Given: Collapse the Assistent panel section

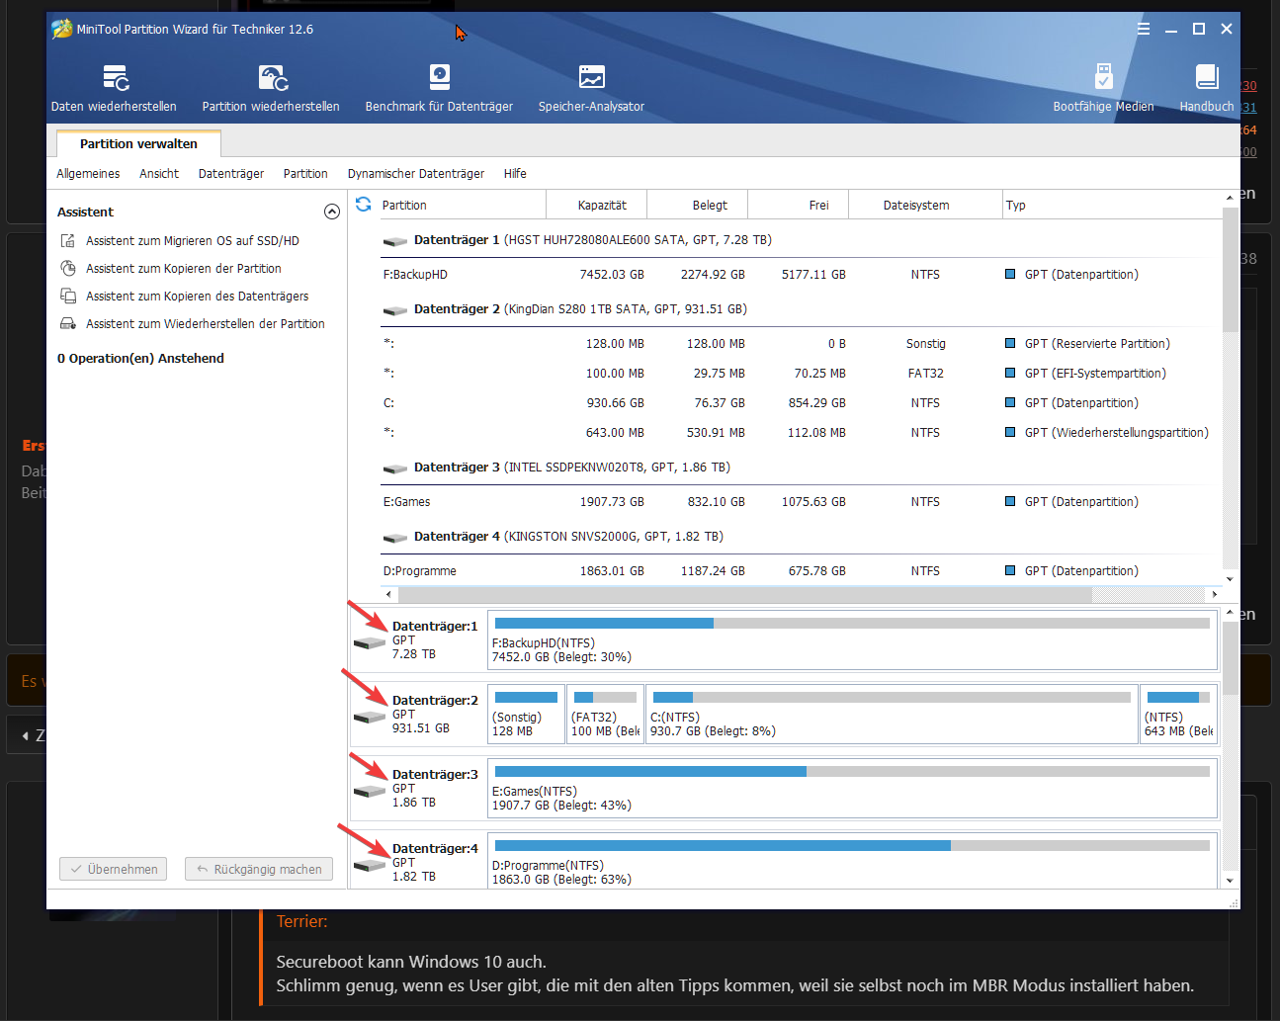Looking at the screenshot, I should click(x=332, y=212).
